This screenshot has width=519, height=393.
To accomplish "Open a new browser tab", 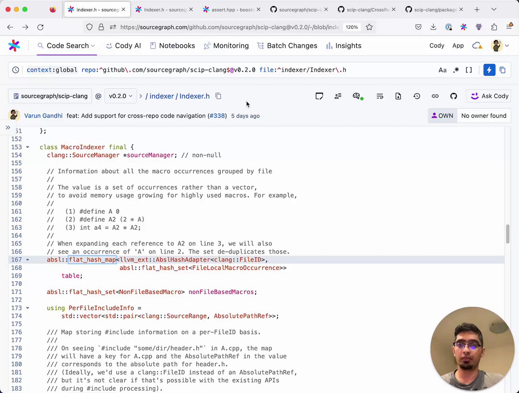I will [x=477, y=9].
